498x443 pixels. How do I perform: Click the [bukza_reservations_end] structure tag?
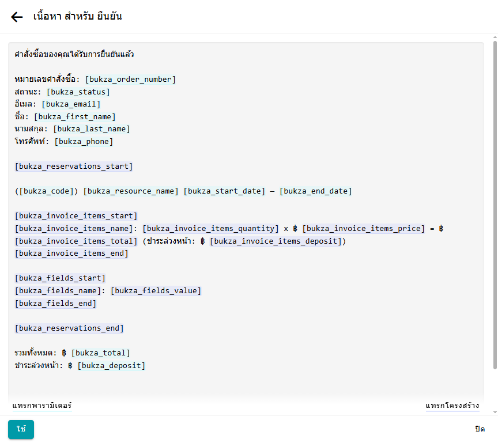(69, 328)
